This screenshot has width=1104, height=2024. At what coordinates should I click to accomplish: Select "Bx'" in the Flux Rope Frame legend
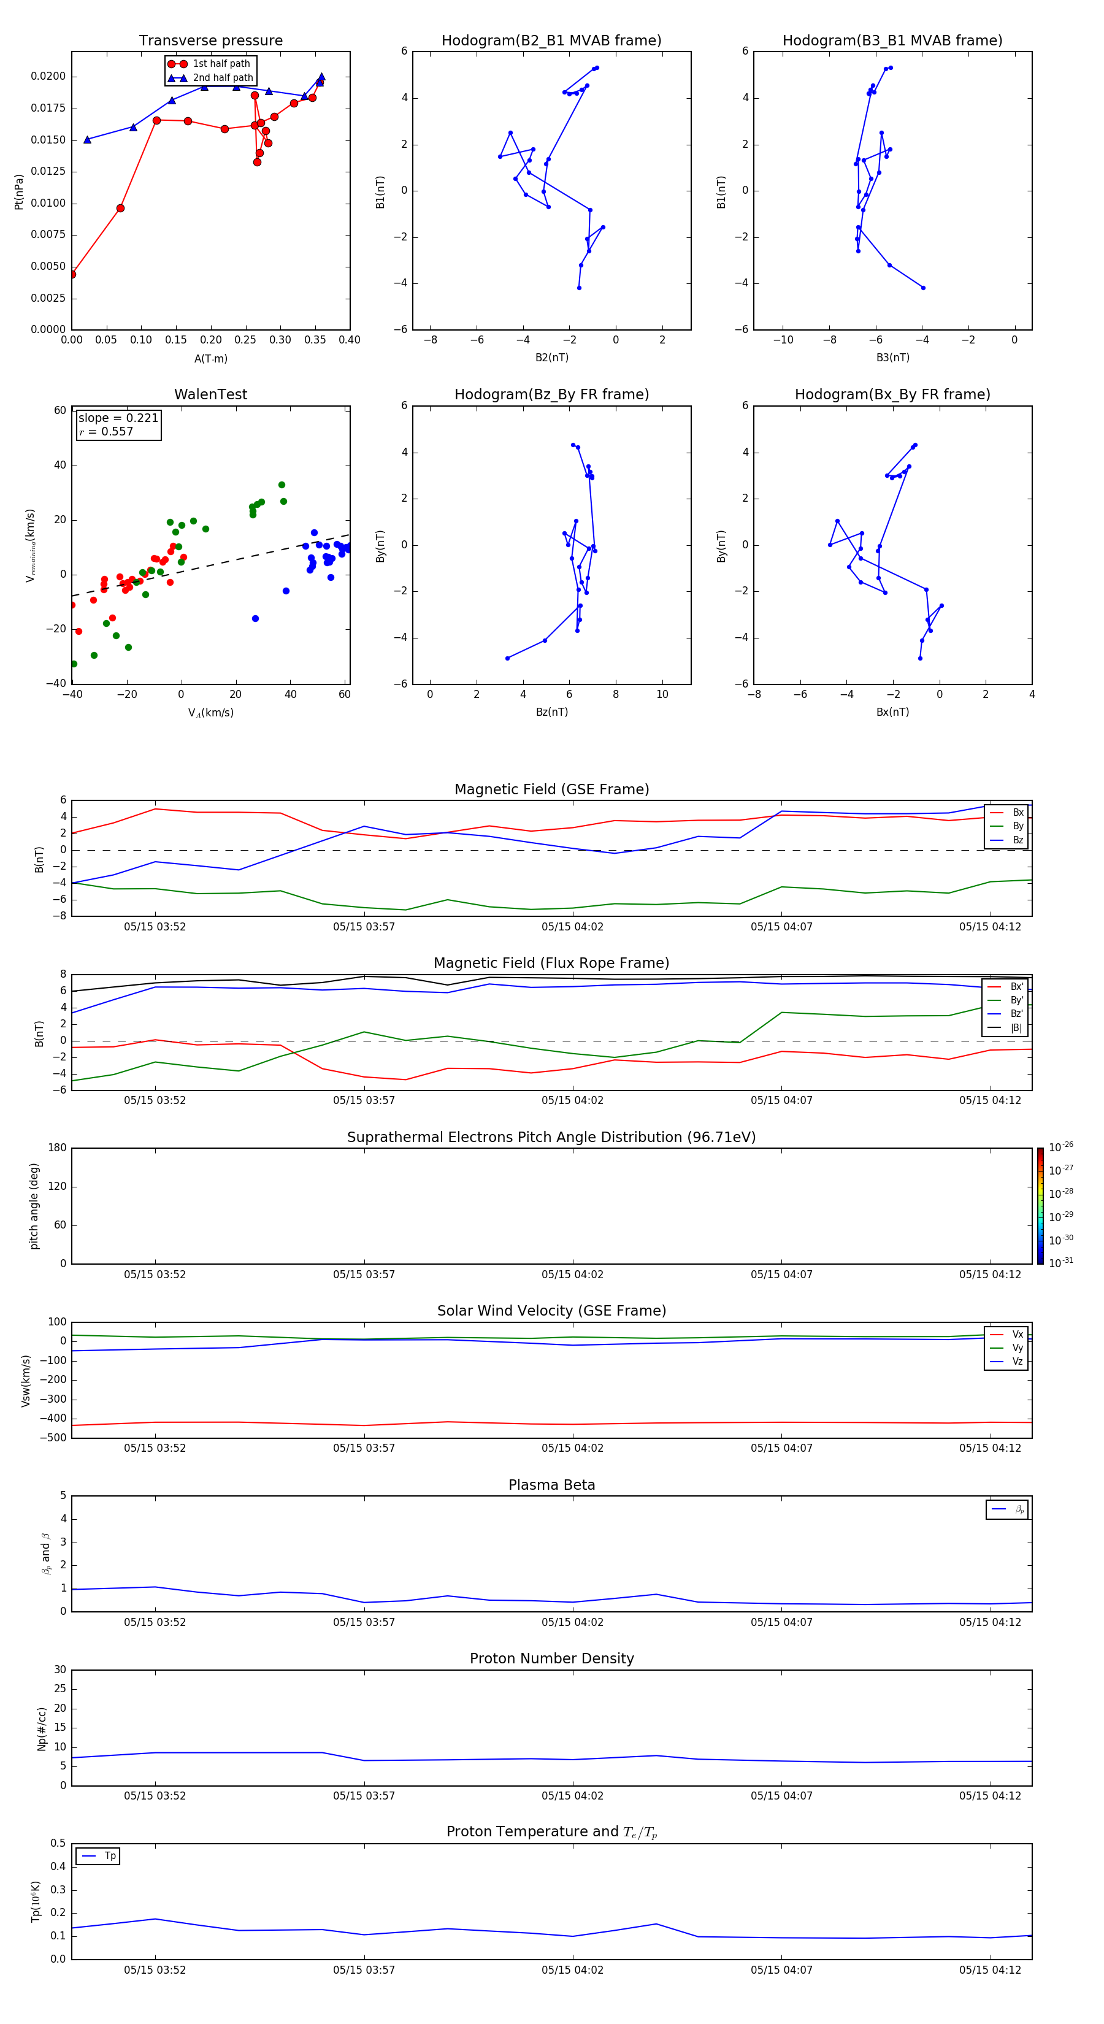(x=1006, y=987)
